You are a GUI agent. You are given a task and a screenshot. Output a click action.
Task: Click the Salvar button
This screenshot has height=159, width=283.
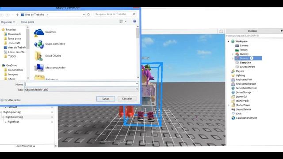[106, 99]
